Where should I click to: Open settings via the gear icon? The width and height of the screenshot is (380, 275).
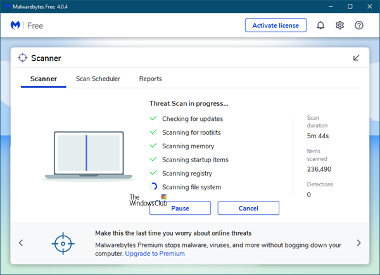click(339, 25)
